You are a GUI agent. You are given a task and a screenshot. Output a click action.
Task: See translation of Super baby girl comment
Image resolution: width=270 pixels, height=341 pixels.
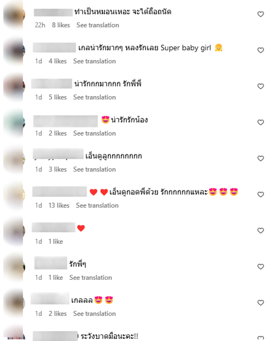point(94,61)
